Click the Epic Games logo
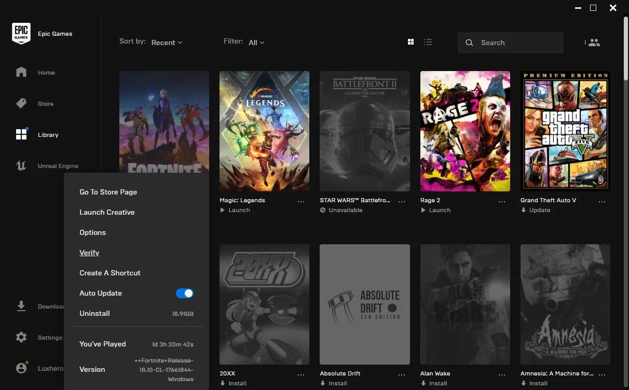 tap(21, 34)
